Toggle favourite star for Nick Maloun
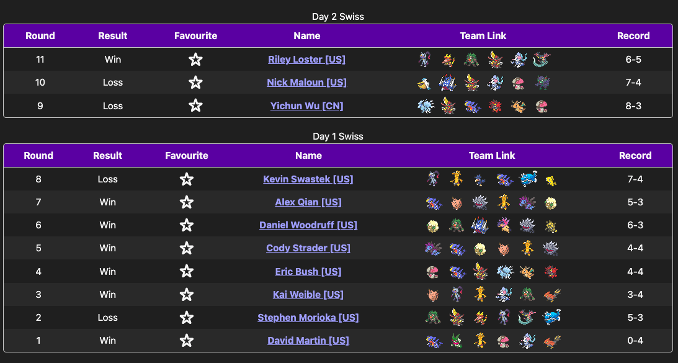 click(x=195, y=83)
